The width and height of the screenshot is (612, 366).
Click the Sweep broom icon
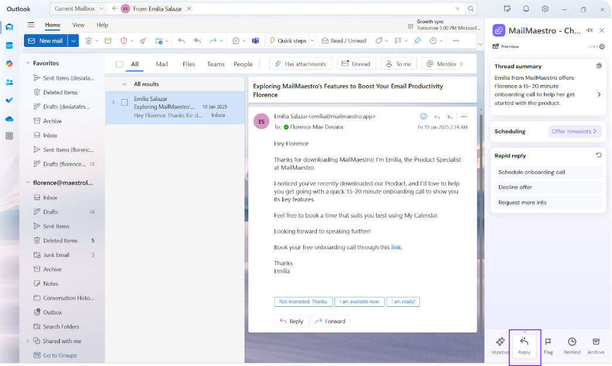[x=143, y=40]
